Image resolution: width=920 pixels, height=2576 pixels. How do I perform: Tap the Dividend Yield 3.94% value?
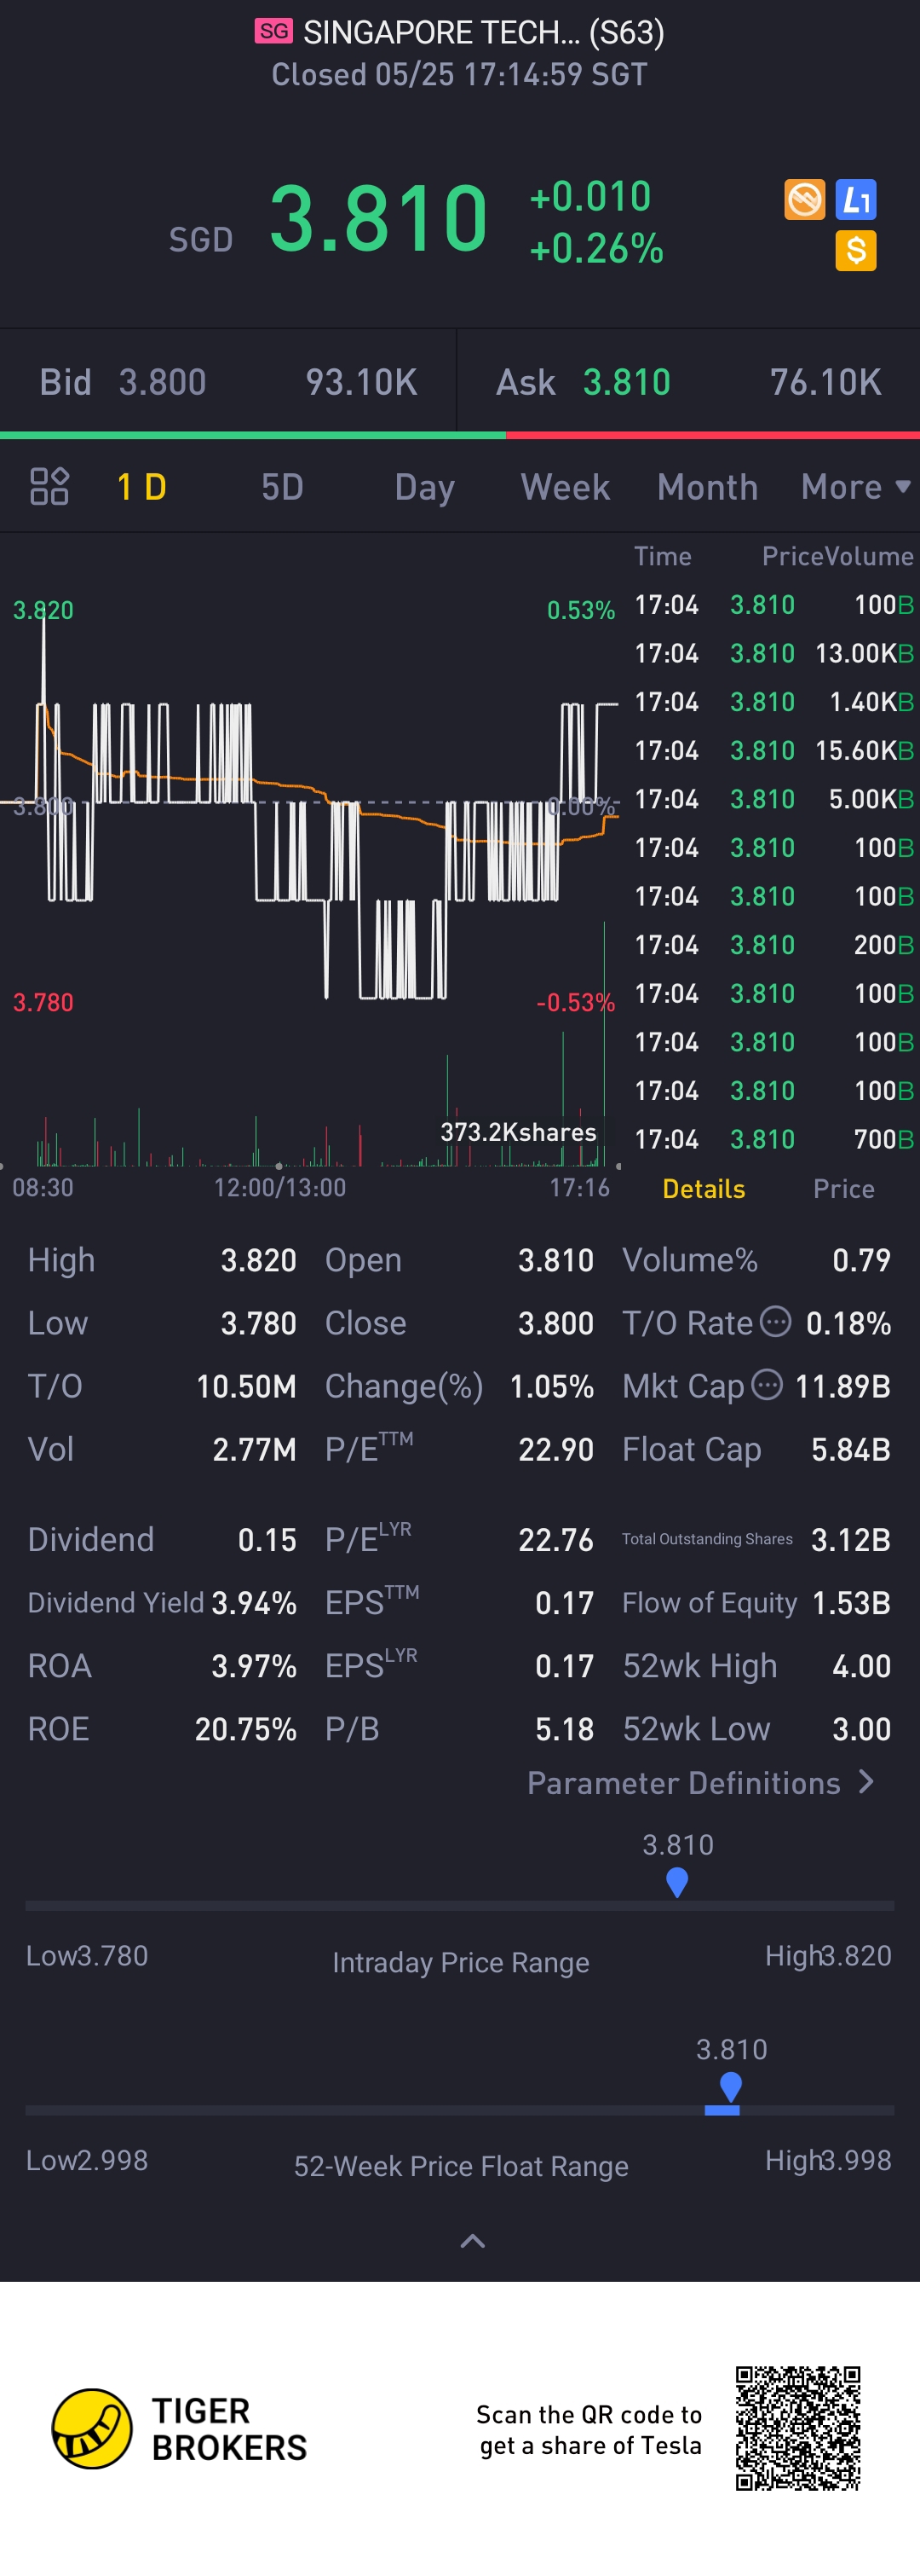254,1603
